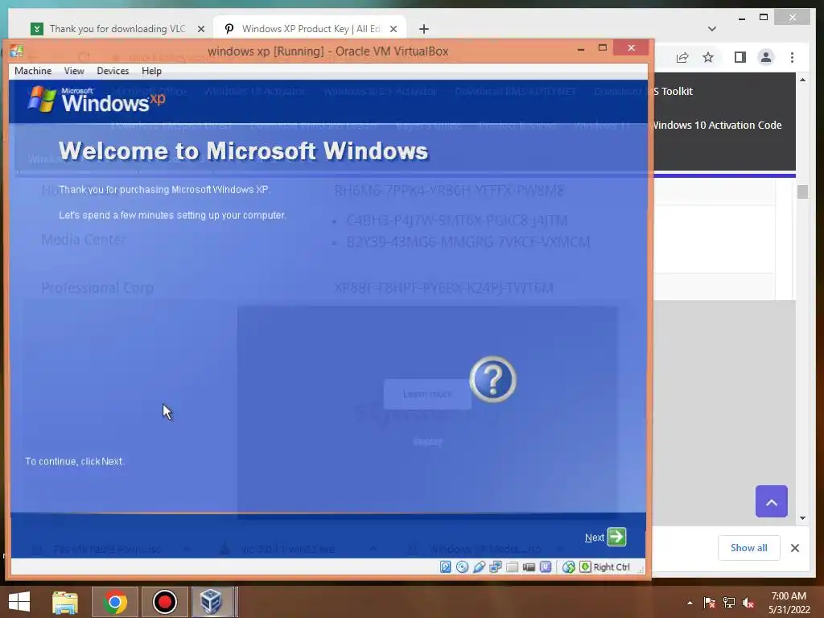Click the shared folders status icon

513,567
